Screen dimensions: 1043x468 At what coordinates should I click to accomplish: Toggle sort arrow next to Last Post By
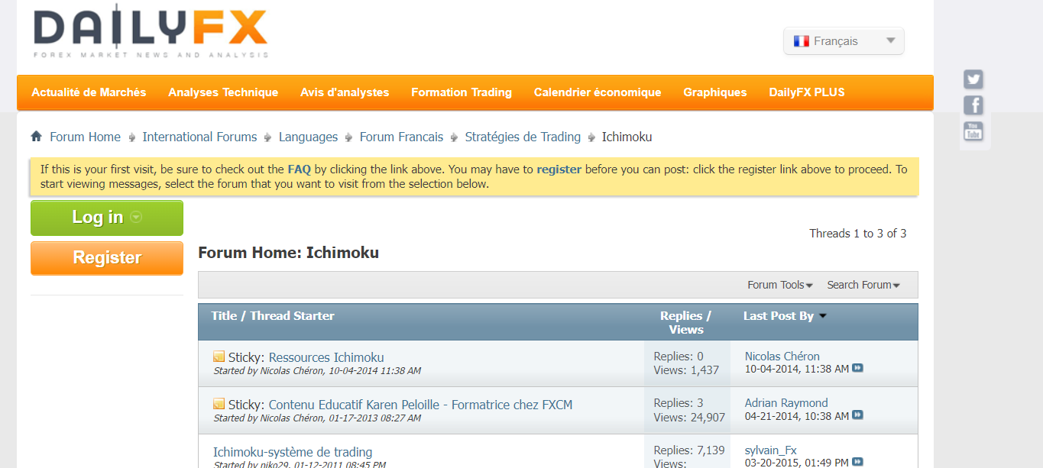click(823, 316)
